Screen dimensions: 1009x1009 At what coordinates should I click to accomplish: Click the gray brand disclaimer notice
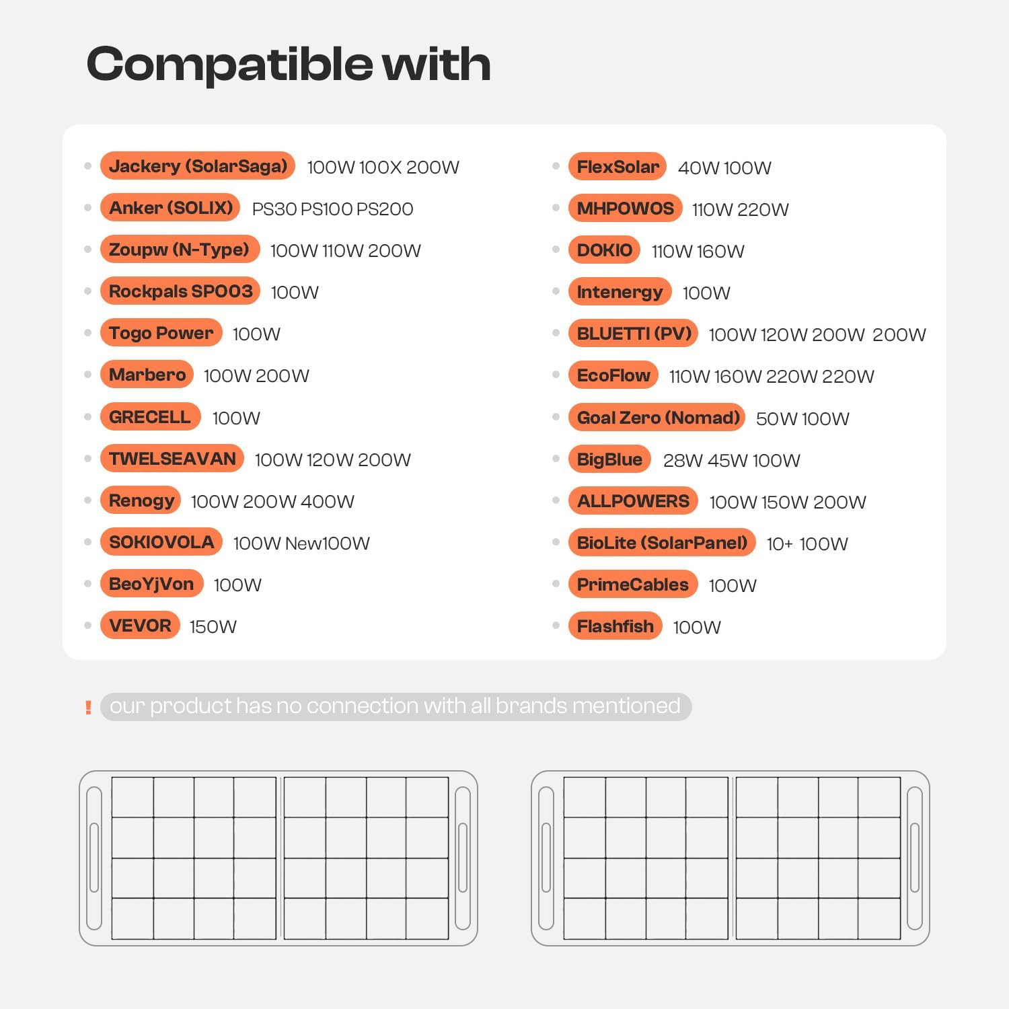396,706
